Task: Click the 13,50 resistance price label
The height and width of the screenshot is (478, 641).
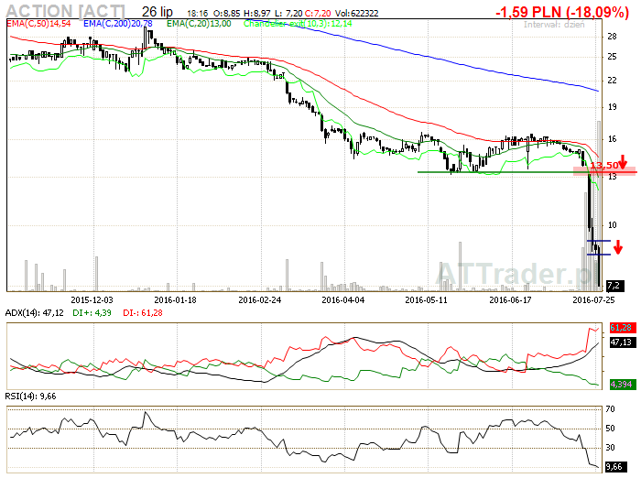Action: pyautogui.click(x=604, y=165)
